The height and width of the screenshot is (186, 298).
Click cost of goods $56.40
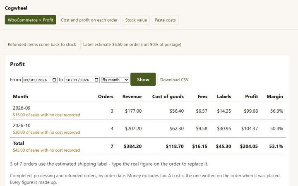177,111
